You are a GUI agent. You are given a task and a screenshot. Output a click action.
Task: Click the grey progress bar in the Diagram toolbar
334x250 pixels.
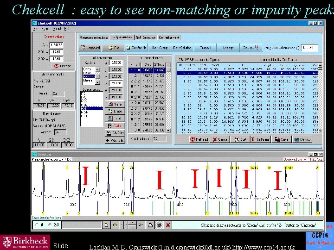[82, 225]
